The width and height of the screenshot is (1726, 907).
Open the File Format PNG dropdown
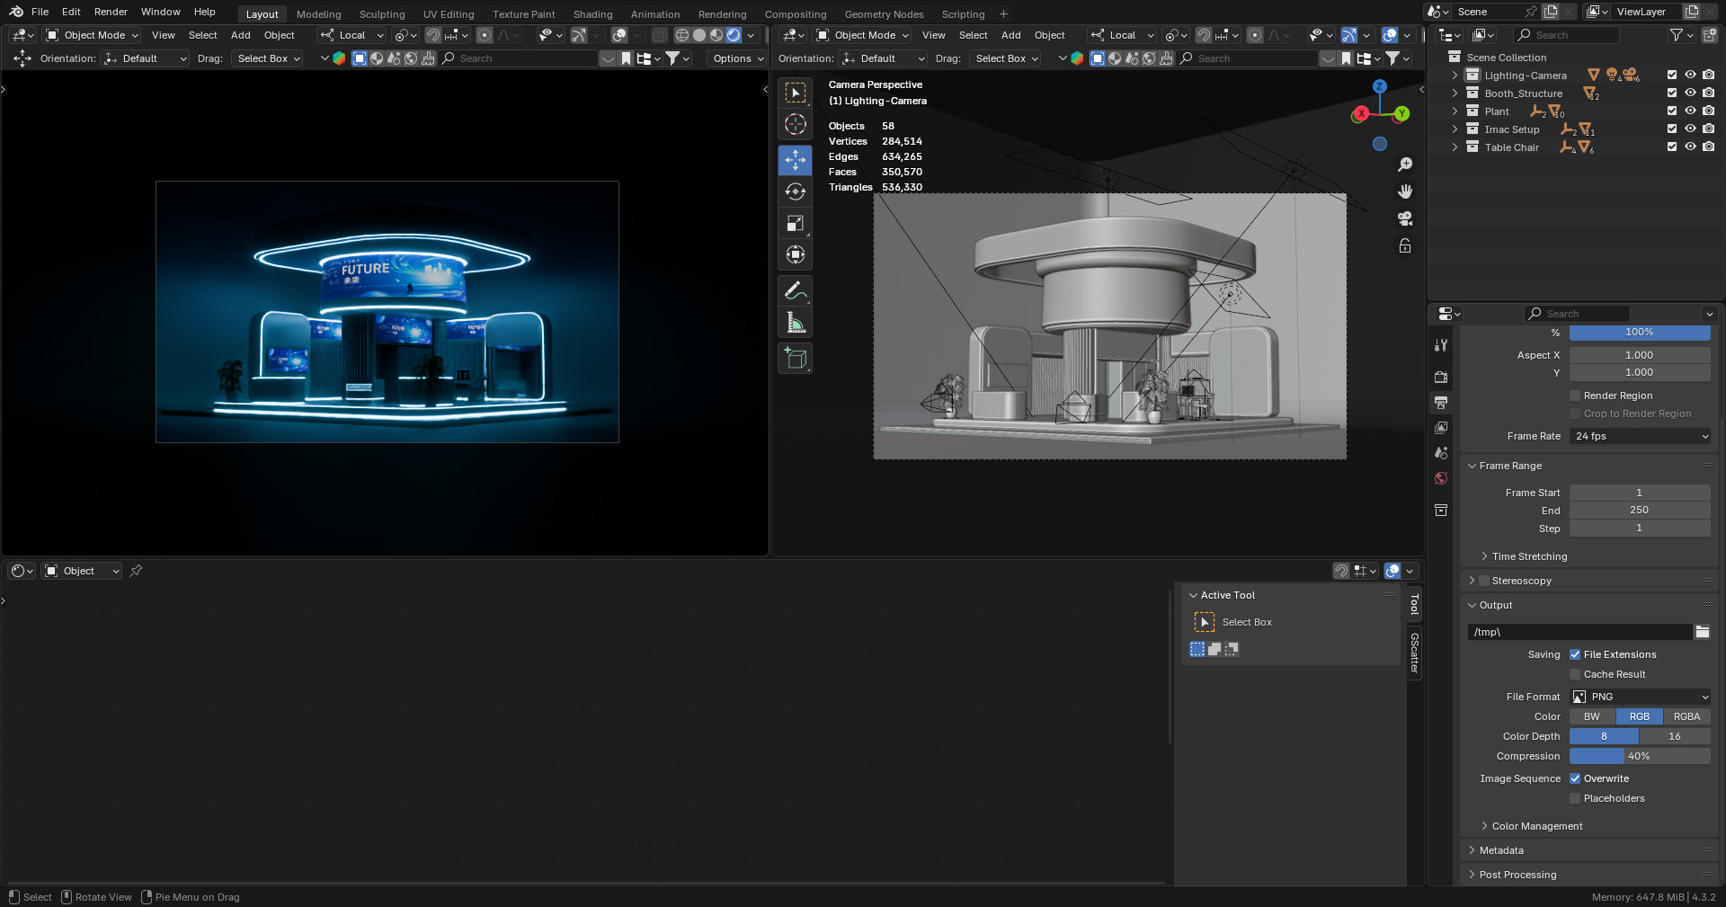click(1641, 697)
